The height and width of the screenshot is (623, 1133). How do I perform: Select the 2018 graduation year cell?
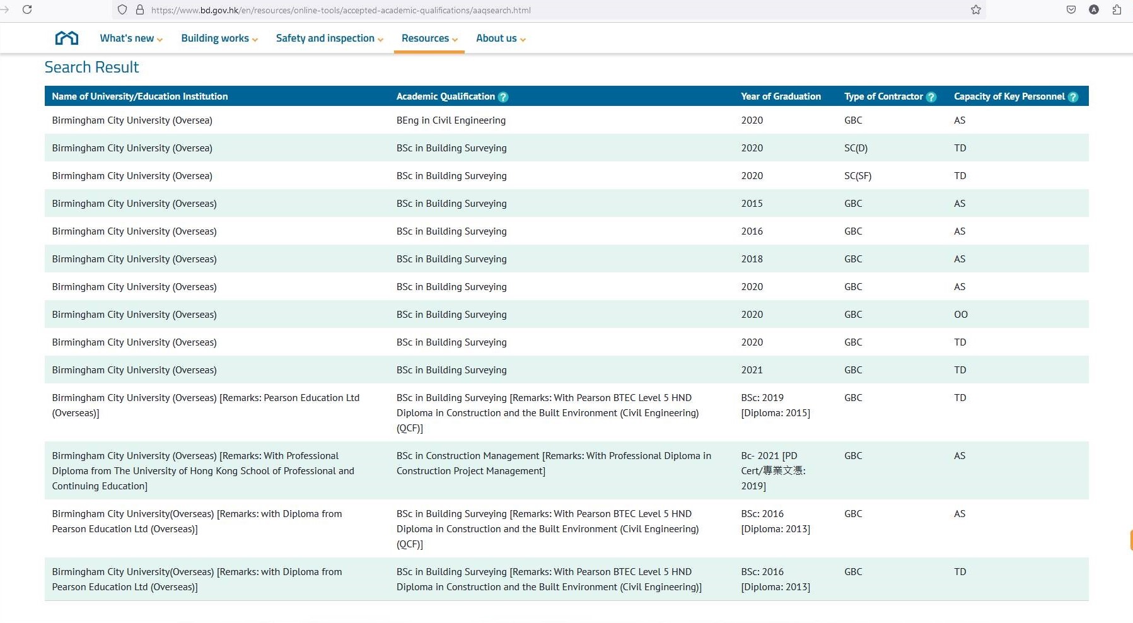click(752, 259)
